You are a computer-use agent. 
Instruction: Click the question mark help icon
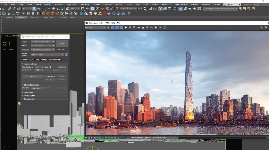pos(129,13)
